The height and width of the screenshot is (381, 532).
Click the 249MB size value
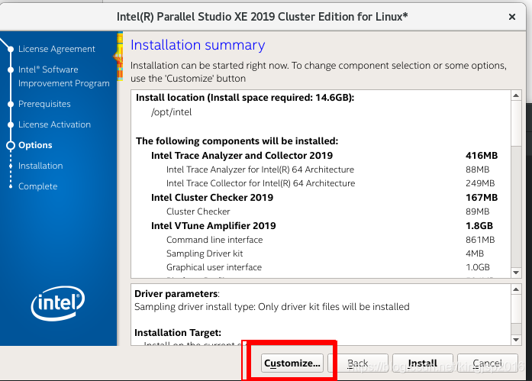click(480, 183)
